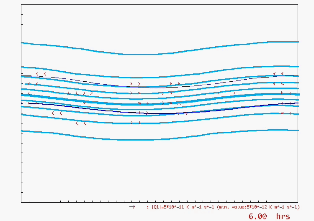Click the leftmost red arrow above the bottom-left pair

click(53, 113)
